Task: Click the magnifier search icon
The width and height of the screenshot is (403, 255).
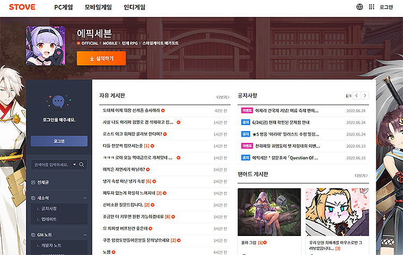Action: (82, 165)
